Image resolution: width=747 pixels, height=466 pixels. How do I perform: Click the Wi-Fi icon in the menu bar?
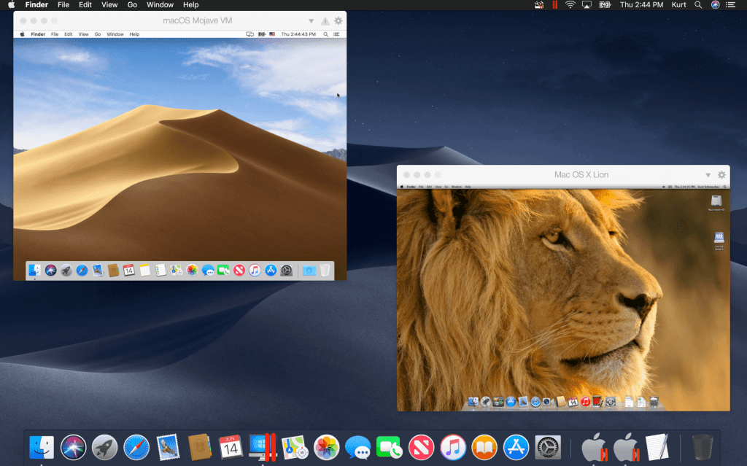coord(570,5)
